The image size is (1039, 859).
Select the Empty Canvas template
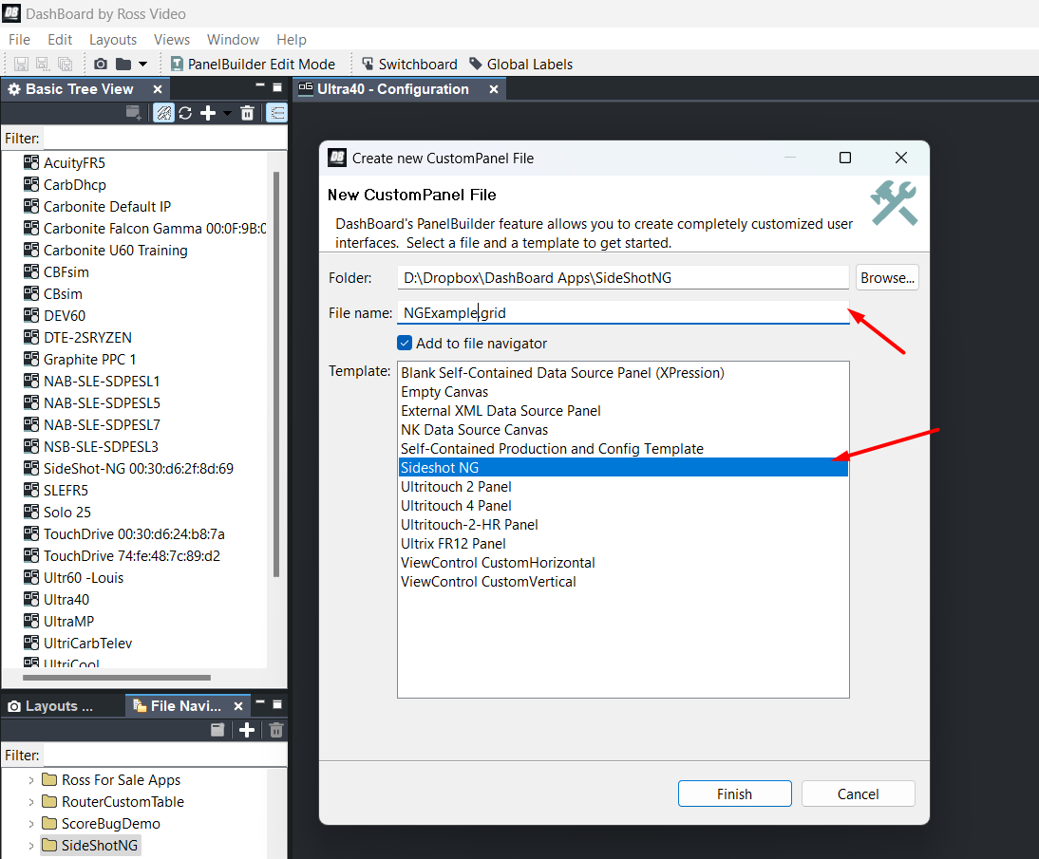(x=623, y=392)
